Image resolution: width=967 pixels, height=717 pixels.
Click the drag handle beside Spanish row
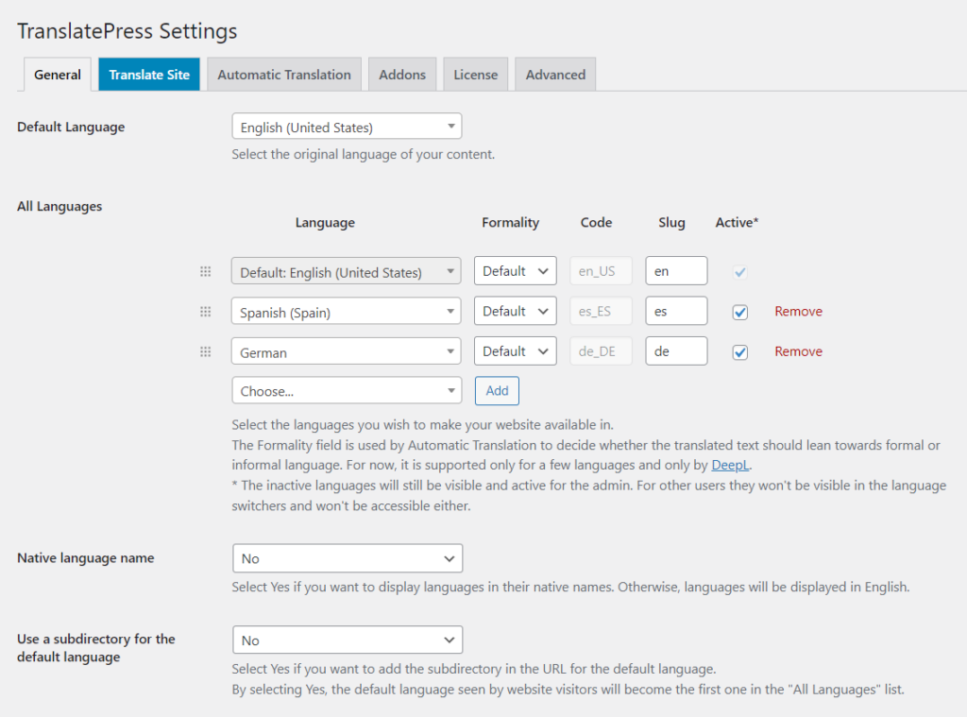(206, 311)
